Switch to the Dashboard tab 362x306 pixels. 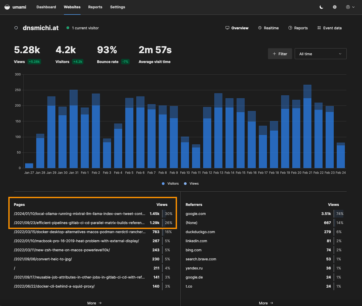pyautogui.click(x=46, y=7)
